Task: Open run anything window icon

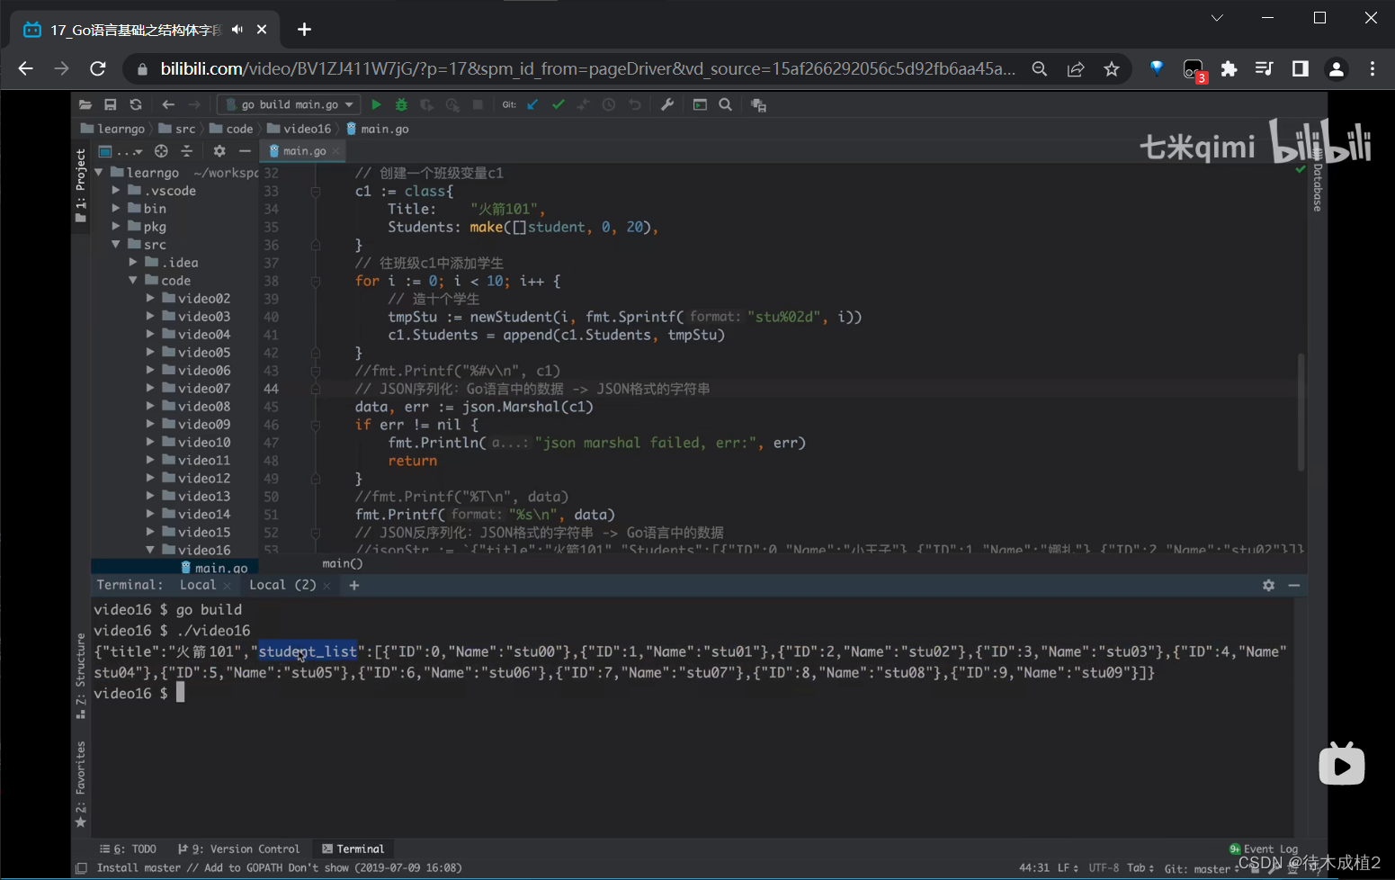Action: 700,105
